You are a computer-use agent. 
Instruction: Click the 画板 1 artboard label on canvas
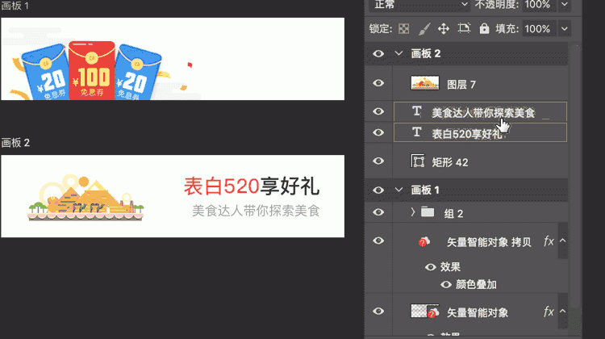(15, 6)
